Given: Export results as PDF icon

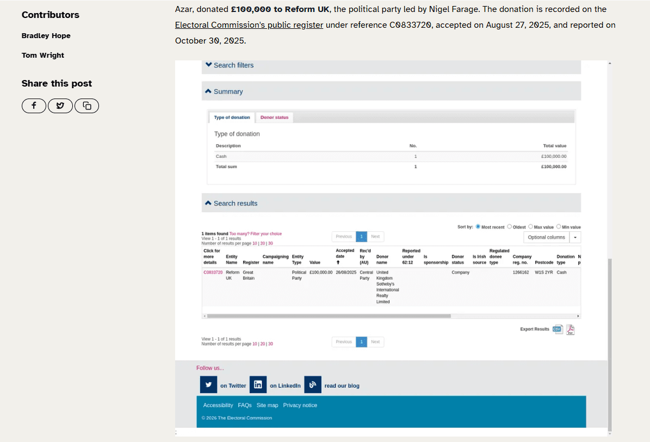Looking at the screenshot, I should [570, 329].
